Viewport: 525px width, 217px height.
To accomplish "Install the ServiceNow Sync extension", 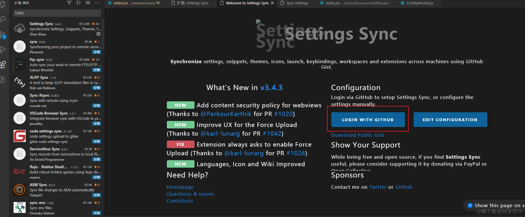I will click(97, 160).
